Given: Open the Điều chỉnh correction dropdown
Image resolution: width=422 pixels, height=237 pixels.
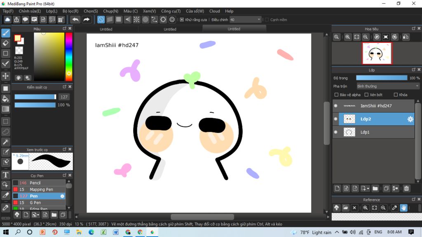Looking at the screenshot, I should click(x=245, y=20).
